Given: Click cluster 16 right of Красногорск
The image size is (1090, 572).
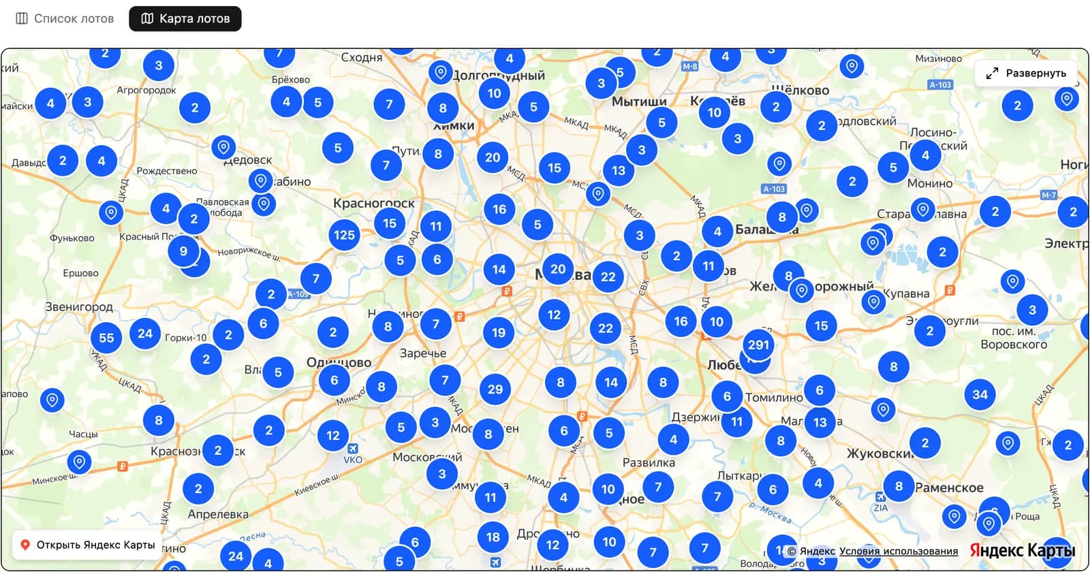Looking at the screenshot, I should 499,209.
